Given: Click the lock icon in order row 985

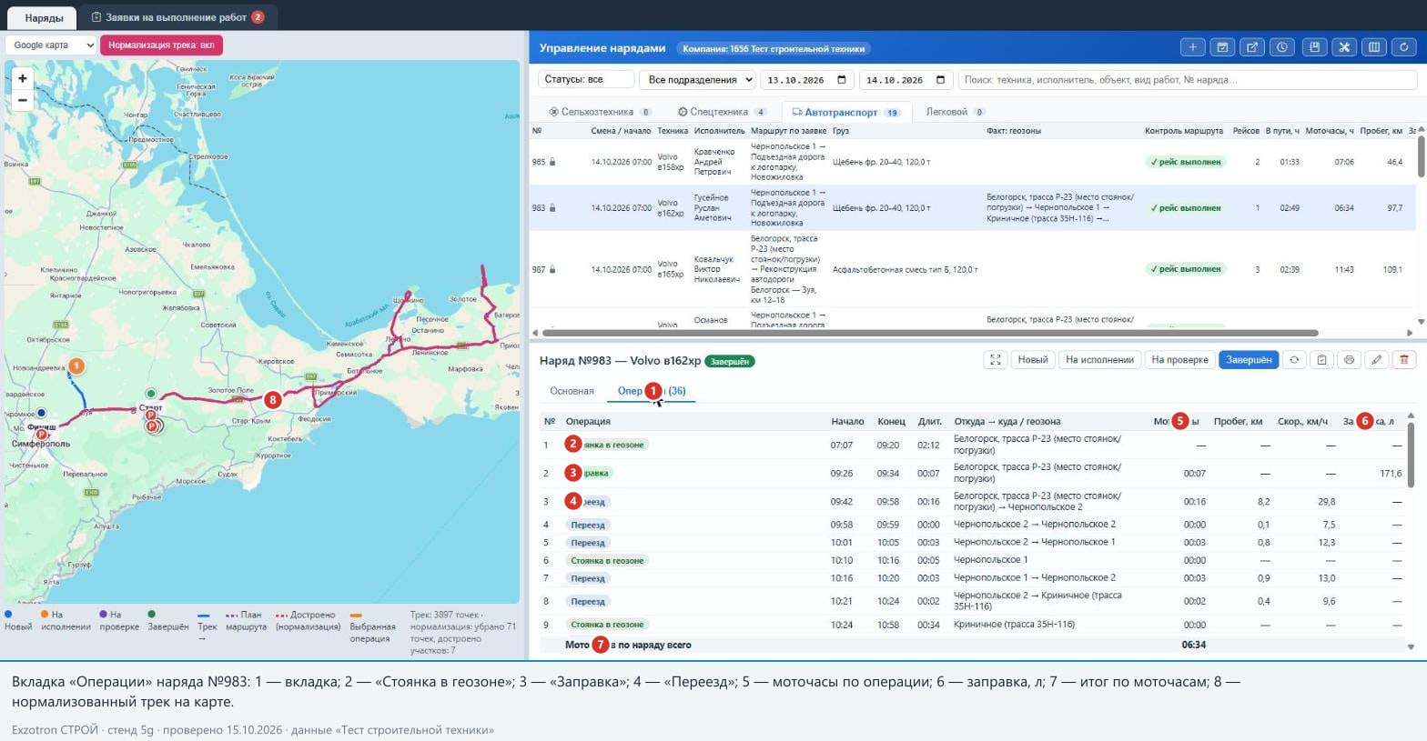Looking at the screenshot, I should (x=552, y=162).
